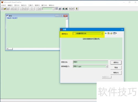Click the Copy toolbar icon

coord(24,9)
